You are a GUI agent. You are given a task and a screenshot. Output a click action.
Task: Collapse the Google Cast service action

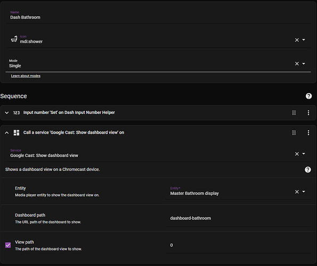click(7, 132)
